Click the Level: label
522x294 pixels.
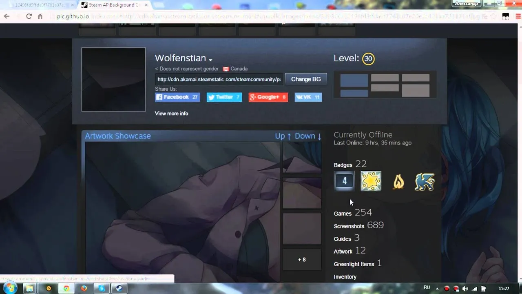346,58
